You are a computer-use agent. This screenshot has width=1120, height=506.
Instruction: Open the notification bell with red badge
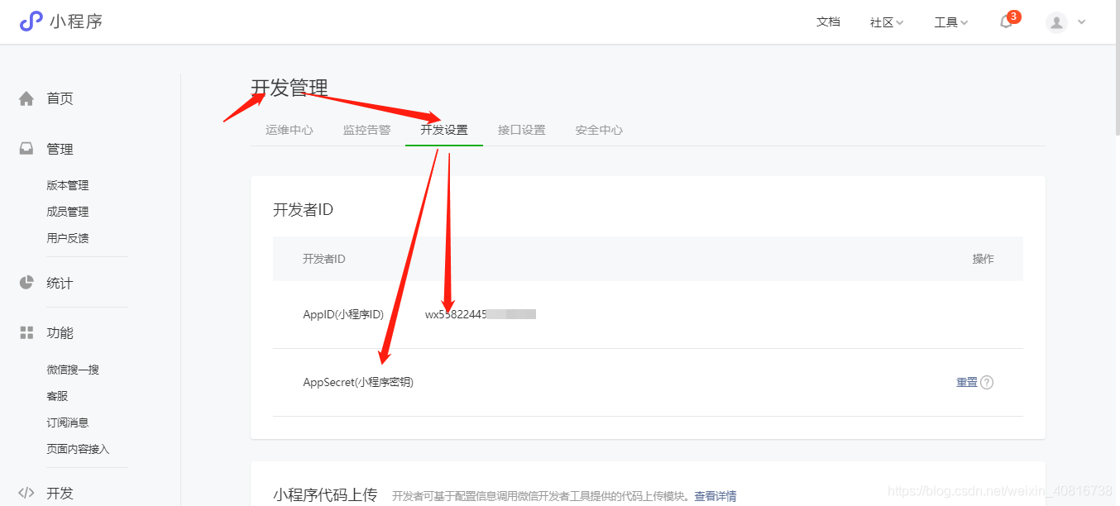[x=1006, y=22]
